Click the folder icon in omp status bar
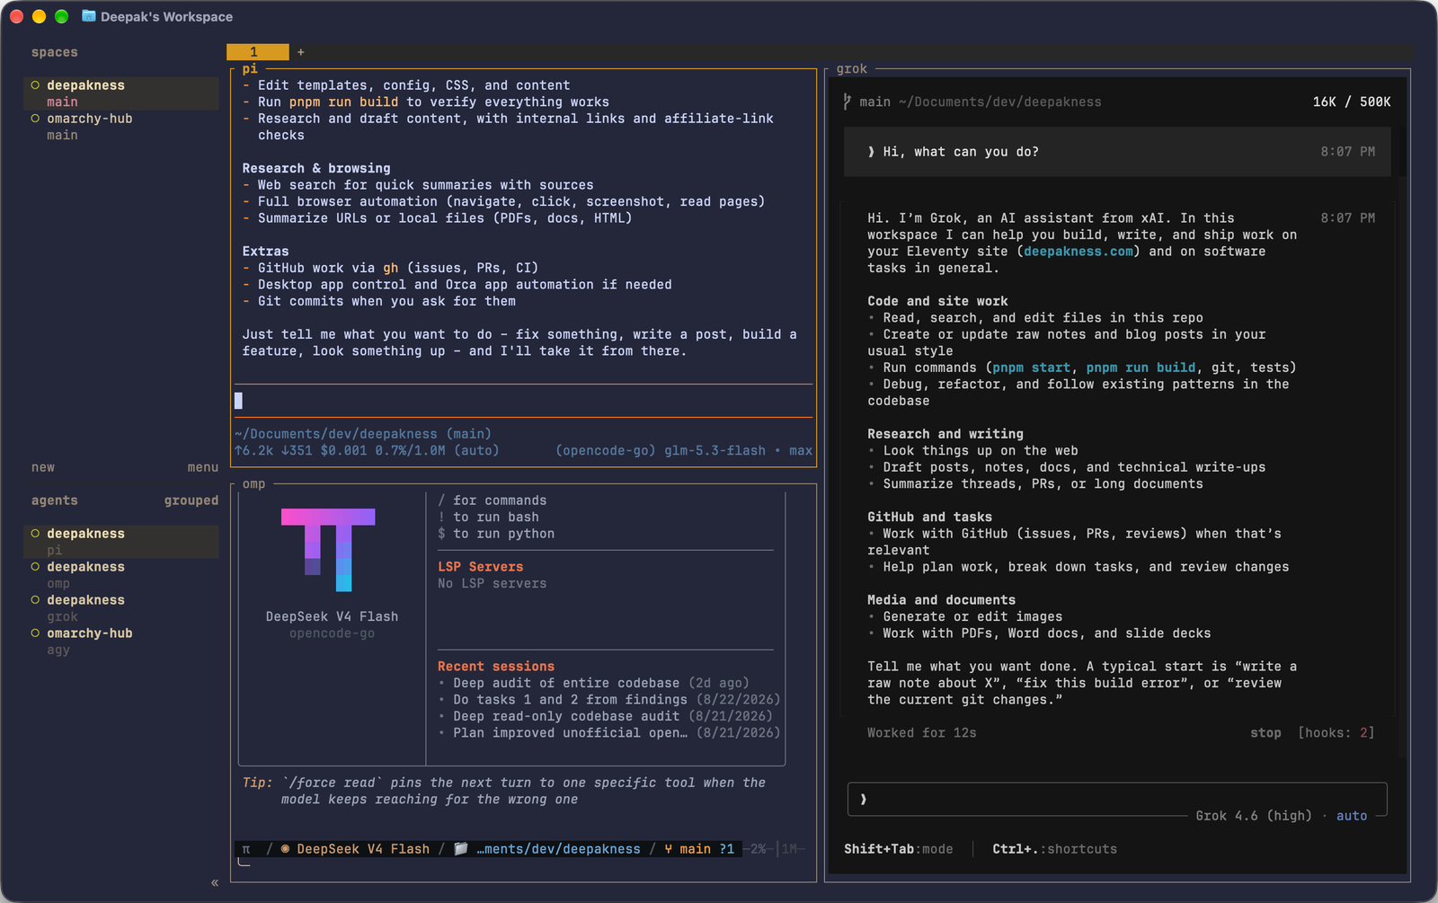1438x903 pixels. coord(461,849)
